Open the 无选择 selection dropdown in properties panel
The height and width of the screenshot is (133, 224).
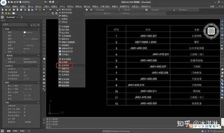[15, 25]
